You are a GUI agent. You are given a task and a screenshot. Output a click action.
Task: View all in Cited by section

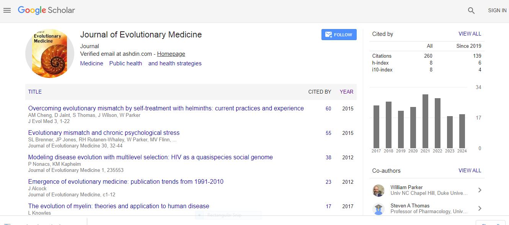tap(470, 34)
